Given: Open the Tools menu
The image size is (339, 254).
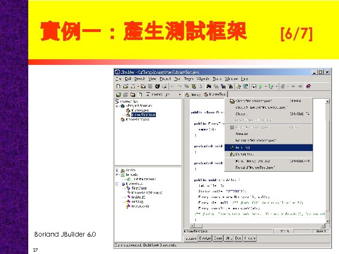Looking at the screenshot, I should [x=217, y=79].
